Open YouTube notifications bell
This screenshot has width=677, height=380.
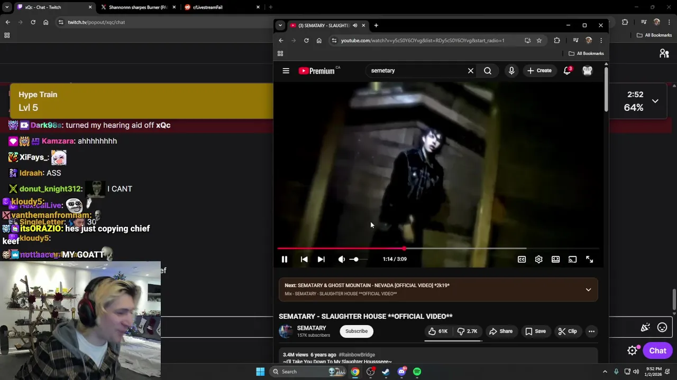pyautogui.click(x=567, y=71)
